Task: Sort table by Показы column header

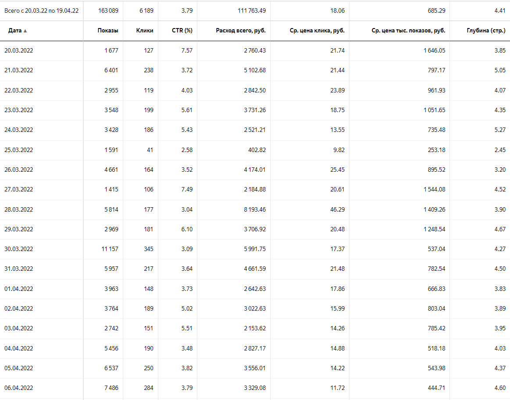Action: [108, 31]
